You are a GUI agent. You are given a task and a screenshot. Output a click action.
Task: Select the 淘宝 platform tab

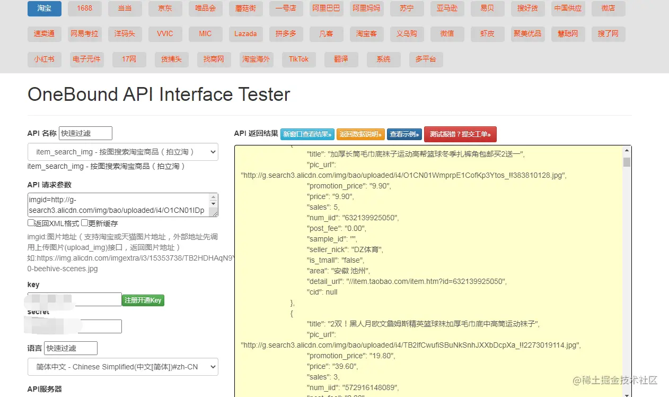tap(45, 8)
